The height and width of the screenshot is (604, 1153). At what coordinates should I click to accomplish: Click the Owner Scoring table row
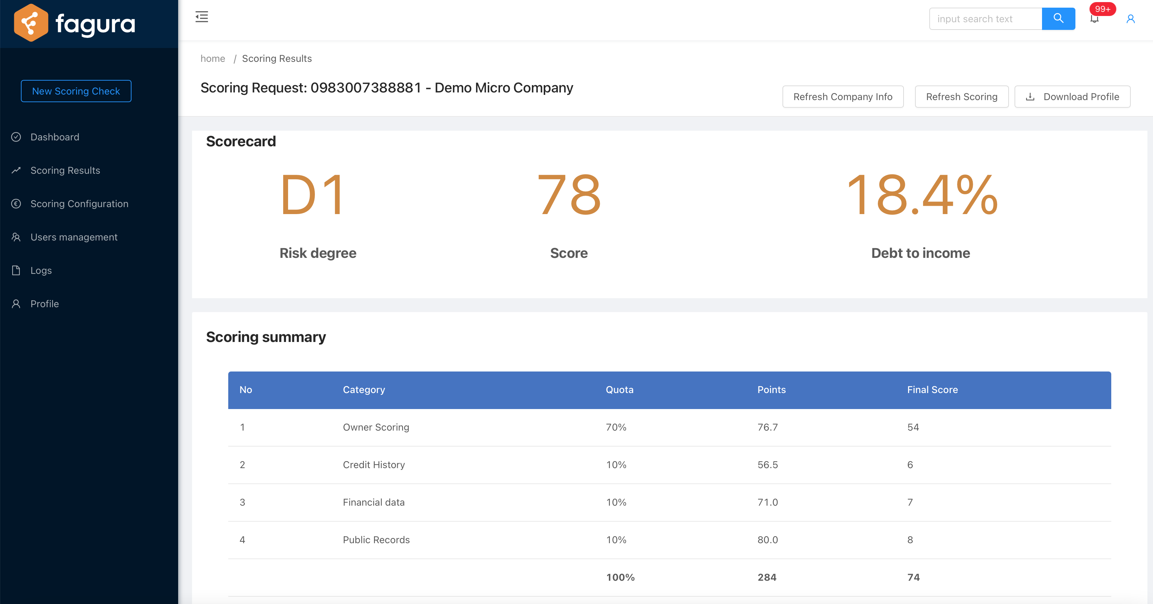click(669, 427)
